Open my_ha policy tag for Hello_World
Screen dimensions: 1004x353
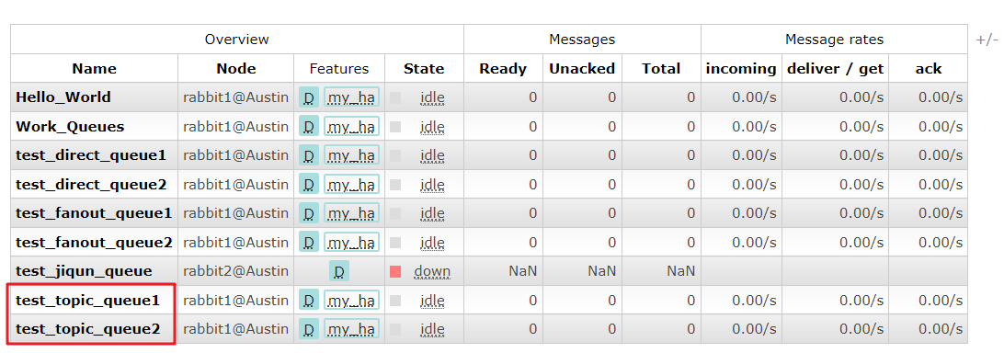[351, 98]
